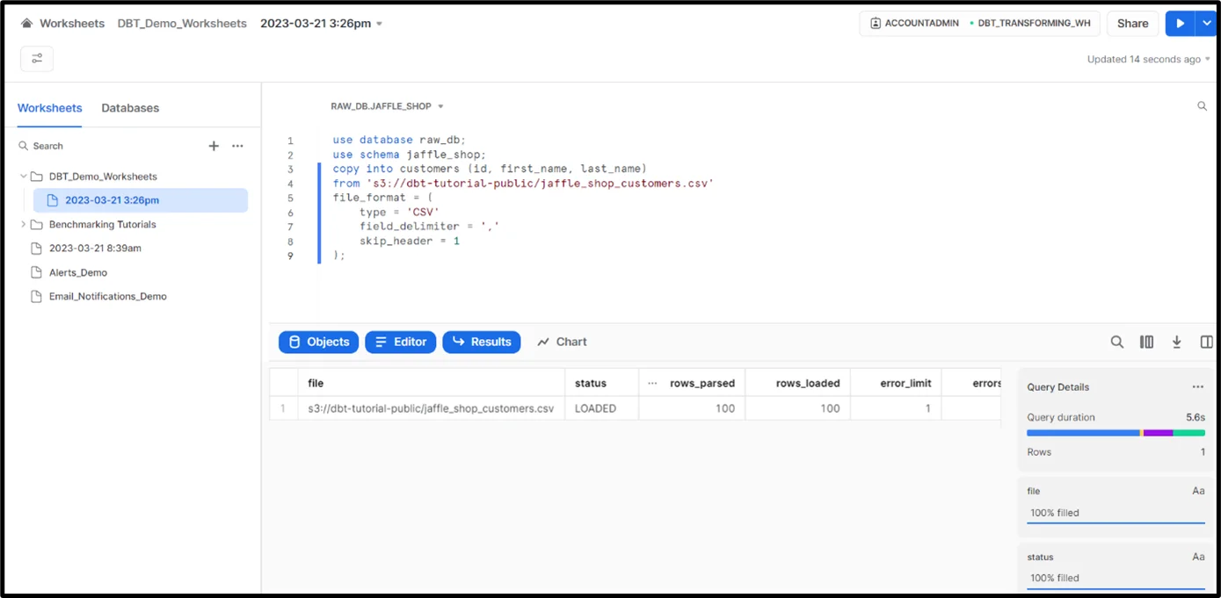The height and width of the screenshot is (598, 1221).
Task: Click the download results icon
Action: pos(1176,342)
